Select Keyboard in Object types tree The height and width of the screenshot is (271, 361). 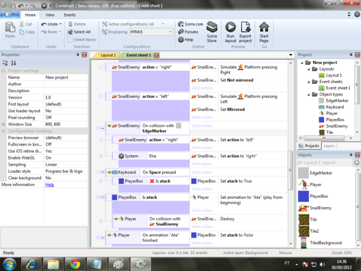[331, 107]
